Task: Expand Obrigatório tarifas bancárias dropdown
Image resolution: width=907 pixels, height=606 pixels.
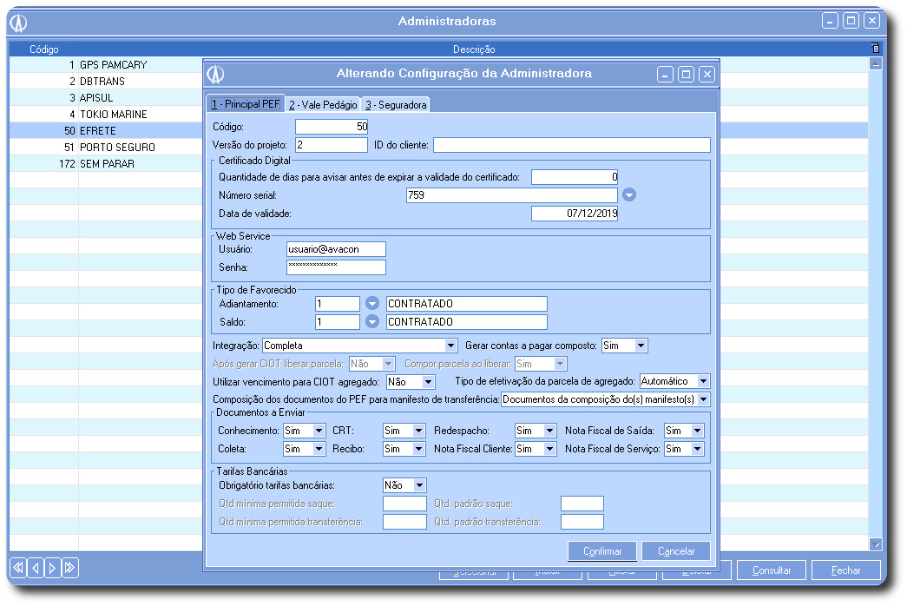Action: (419, 485)
